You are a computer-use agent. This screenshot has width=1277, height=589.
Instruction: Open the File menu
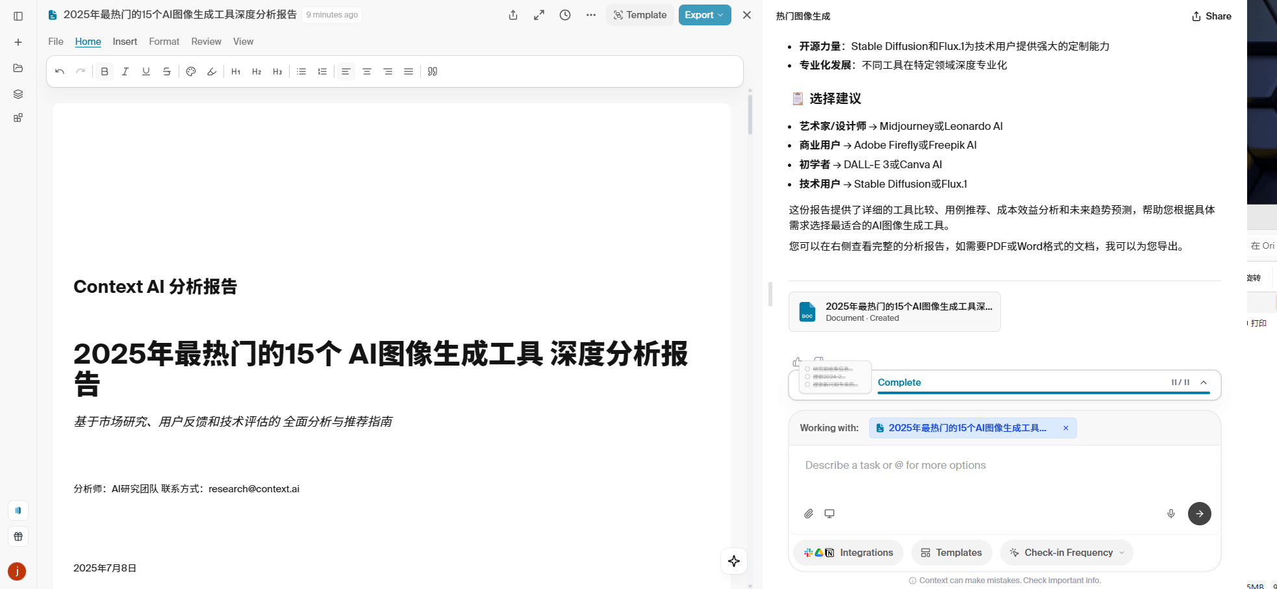click(x=56, y=42)
